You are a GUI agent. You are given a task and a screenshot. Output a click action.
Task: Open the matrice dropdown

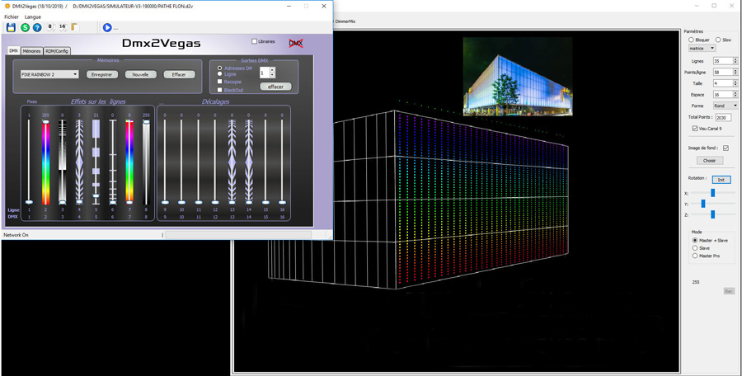(702, 49)
